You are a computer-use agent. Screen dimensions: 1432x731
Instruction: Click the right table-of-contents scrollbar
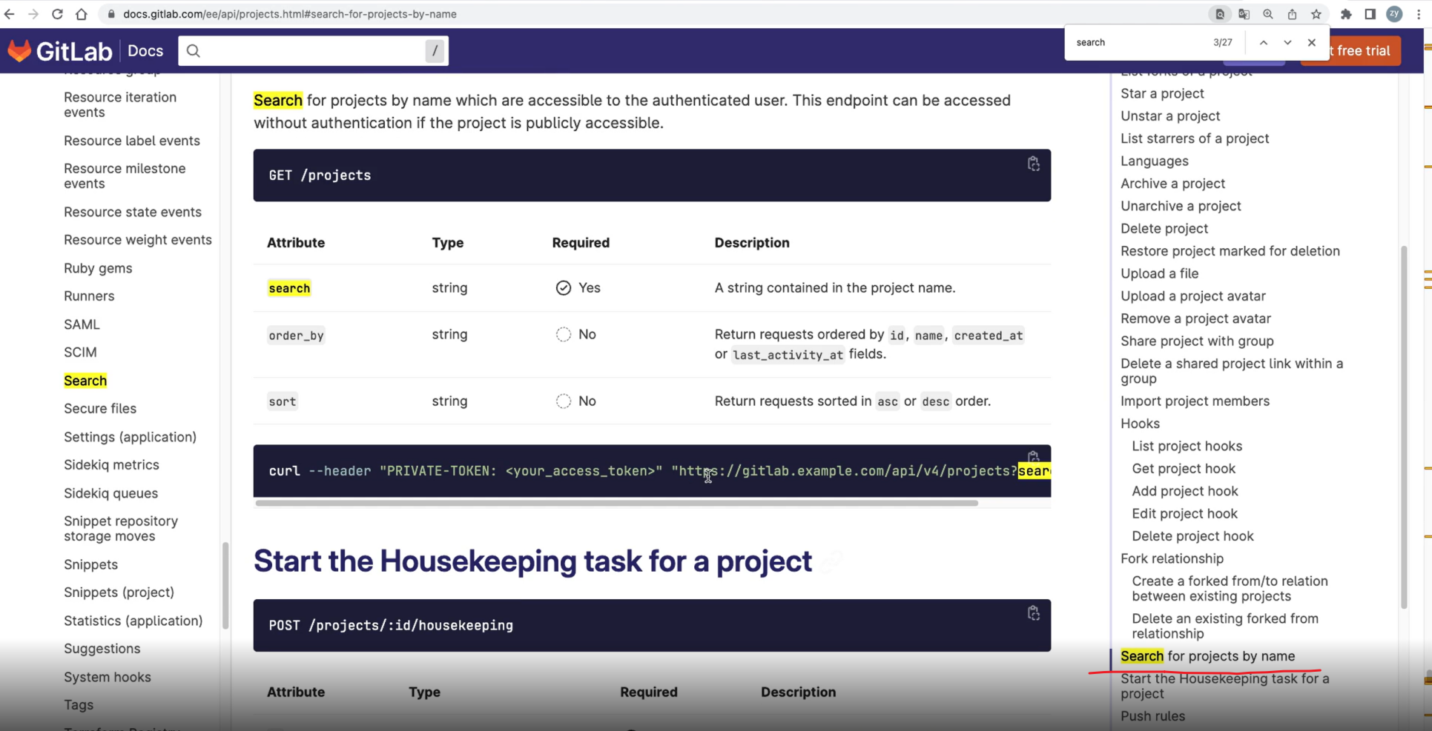coord(1404,427)
